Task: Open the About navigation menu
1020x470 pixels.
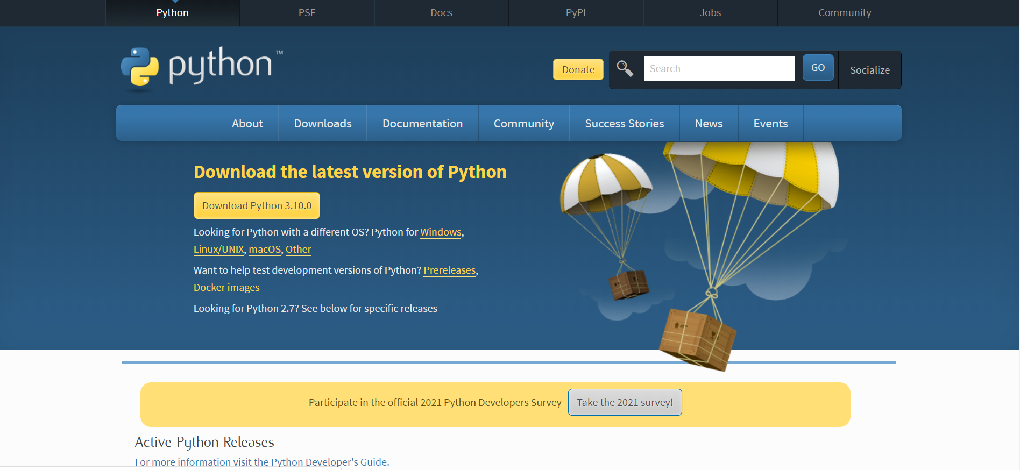Action: [247, 124]
